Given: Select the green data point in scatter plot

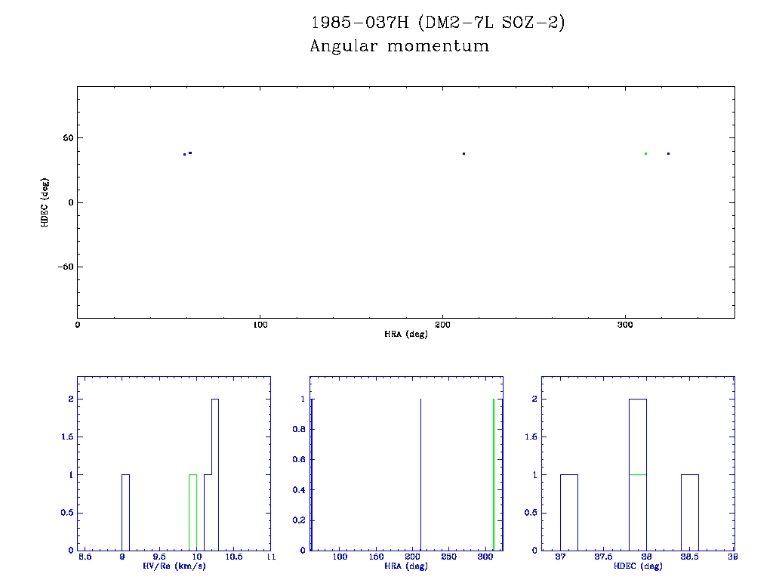Looking at the screenshot, I should [x=645, y=153].
